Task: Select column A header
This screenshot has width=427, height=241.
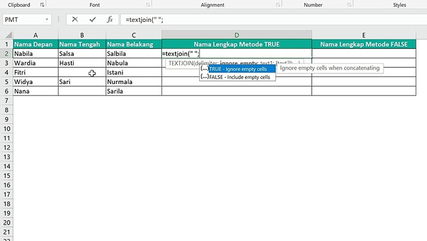Action: (36, 35)
